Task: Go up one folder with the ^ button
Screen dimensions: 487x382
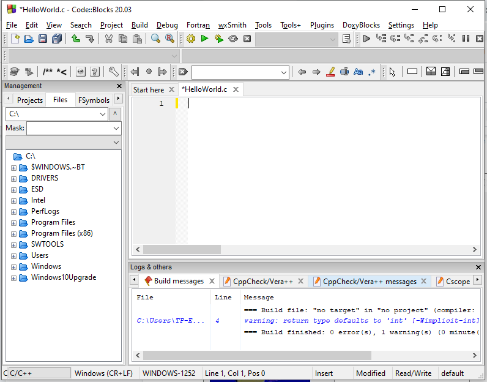Action: (115, 114)
